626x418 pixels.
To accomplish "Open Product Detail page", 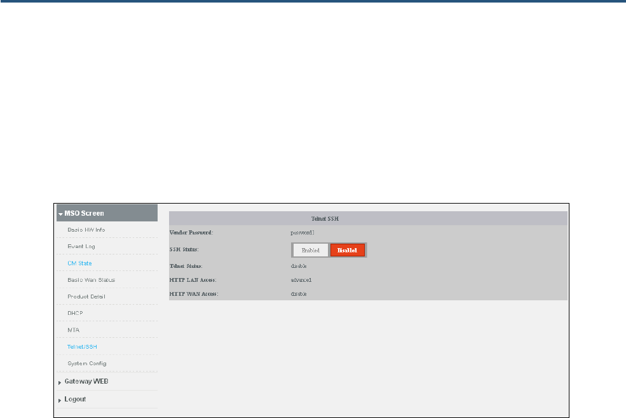I will coord(86,296).
